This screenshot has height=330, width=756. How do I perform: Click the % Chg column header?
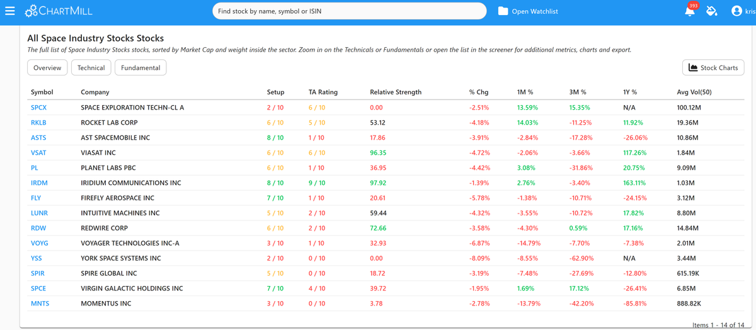click(x=479, y=92)
